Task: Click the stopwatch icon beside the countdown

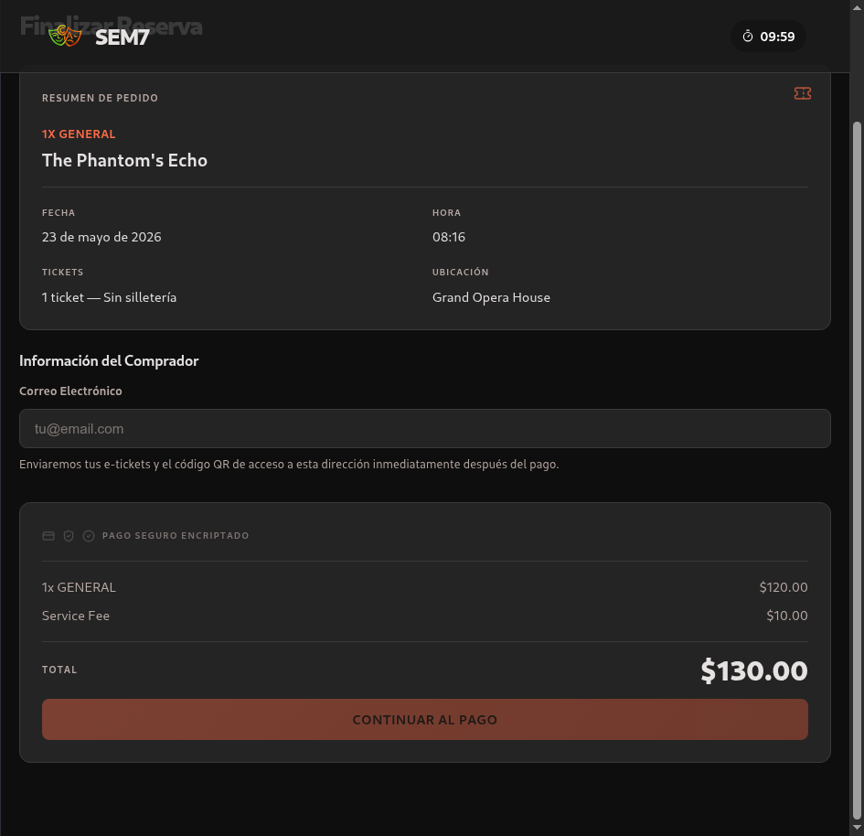Action: click(x=748, y=37)
